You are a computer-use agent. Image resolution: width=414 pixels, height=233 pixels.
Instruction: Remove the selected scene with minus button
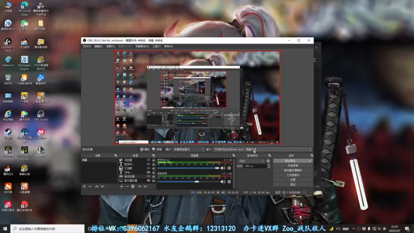pos(90,186)
